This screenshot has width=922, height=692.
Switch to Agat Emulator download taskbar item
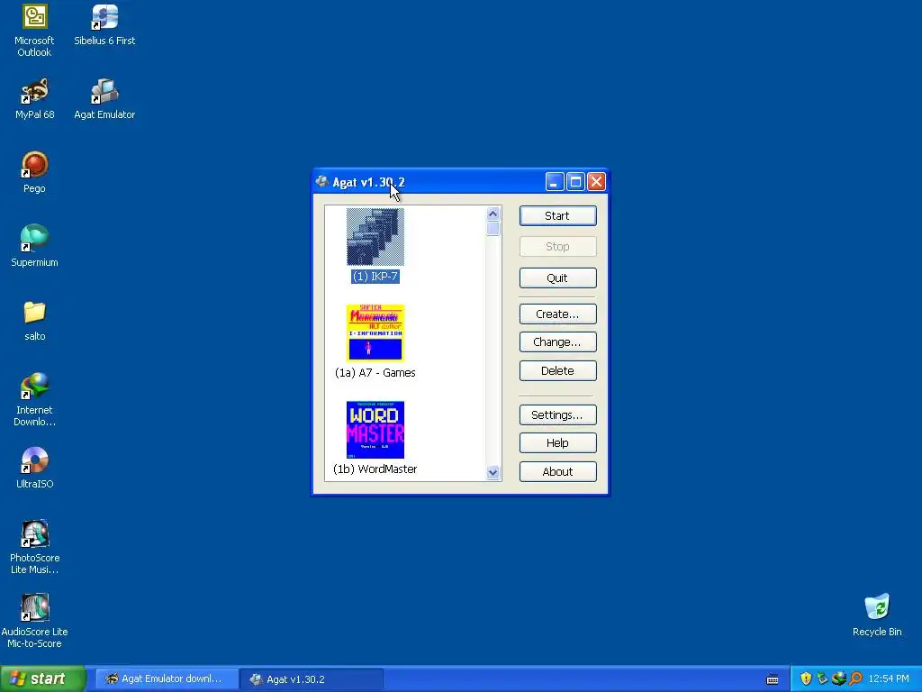point(167,679)
